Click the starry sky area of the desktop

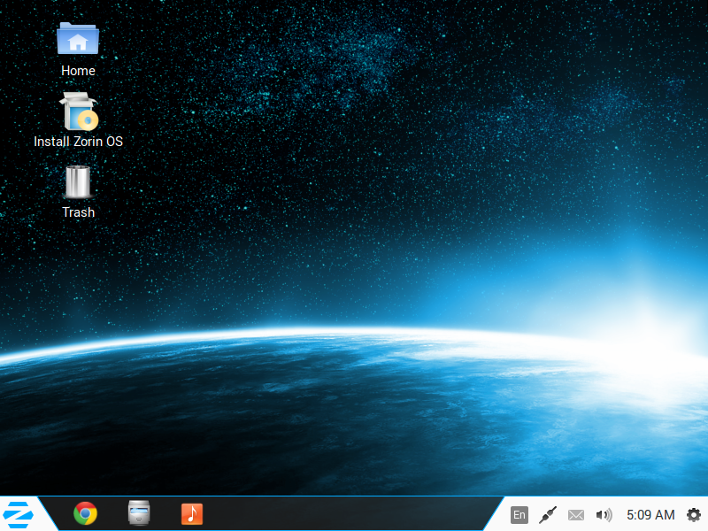[x=398, y=133]
